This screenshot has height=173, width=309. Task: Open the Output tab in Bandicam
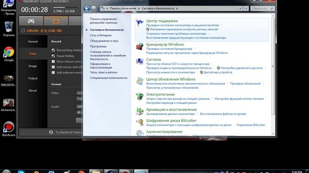[33, 78]
